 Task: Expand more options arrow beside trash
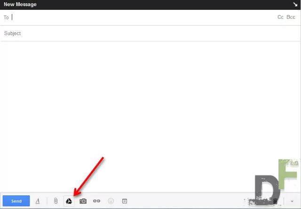(x=292, y=201)
